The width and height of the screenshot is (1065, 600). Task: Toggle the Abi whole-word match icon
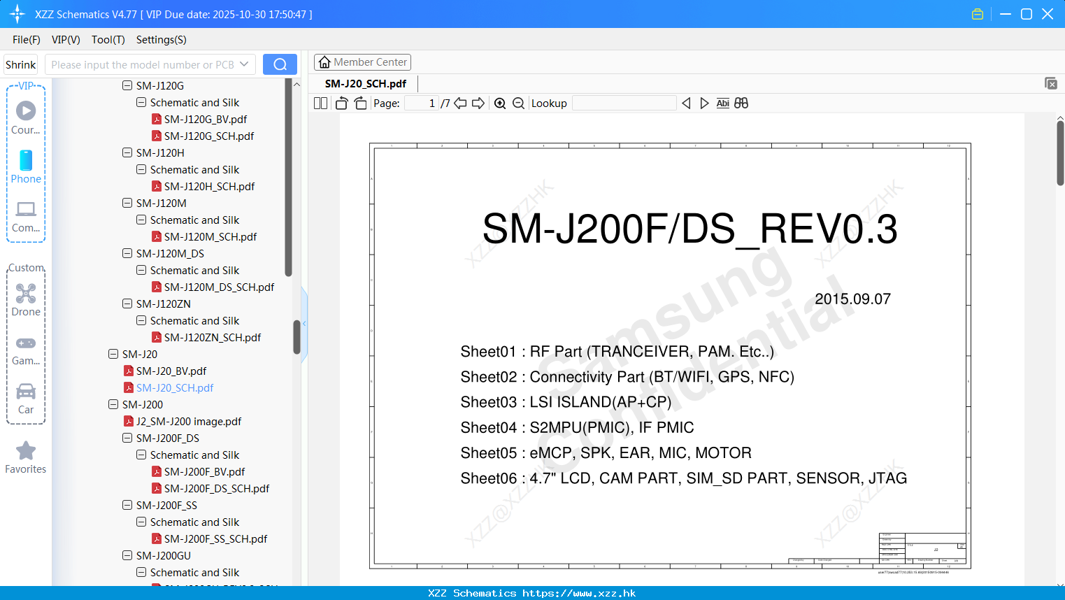[722, 103]
